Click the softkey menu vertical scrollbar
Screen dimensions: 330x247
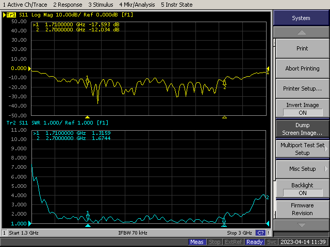tap(274, 128)
